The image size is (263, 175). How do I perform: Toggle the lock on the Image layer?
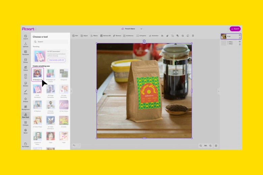point(240,38)
